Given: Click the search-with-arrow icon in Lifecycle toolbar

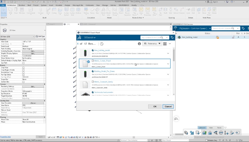Looking at the screenshot, I should pos(216,133).
